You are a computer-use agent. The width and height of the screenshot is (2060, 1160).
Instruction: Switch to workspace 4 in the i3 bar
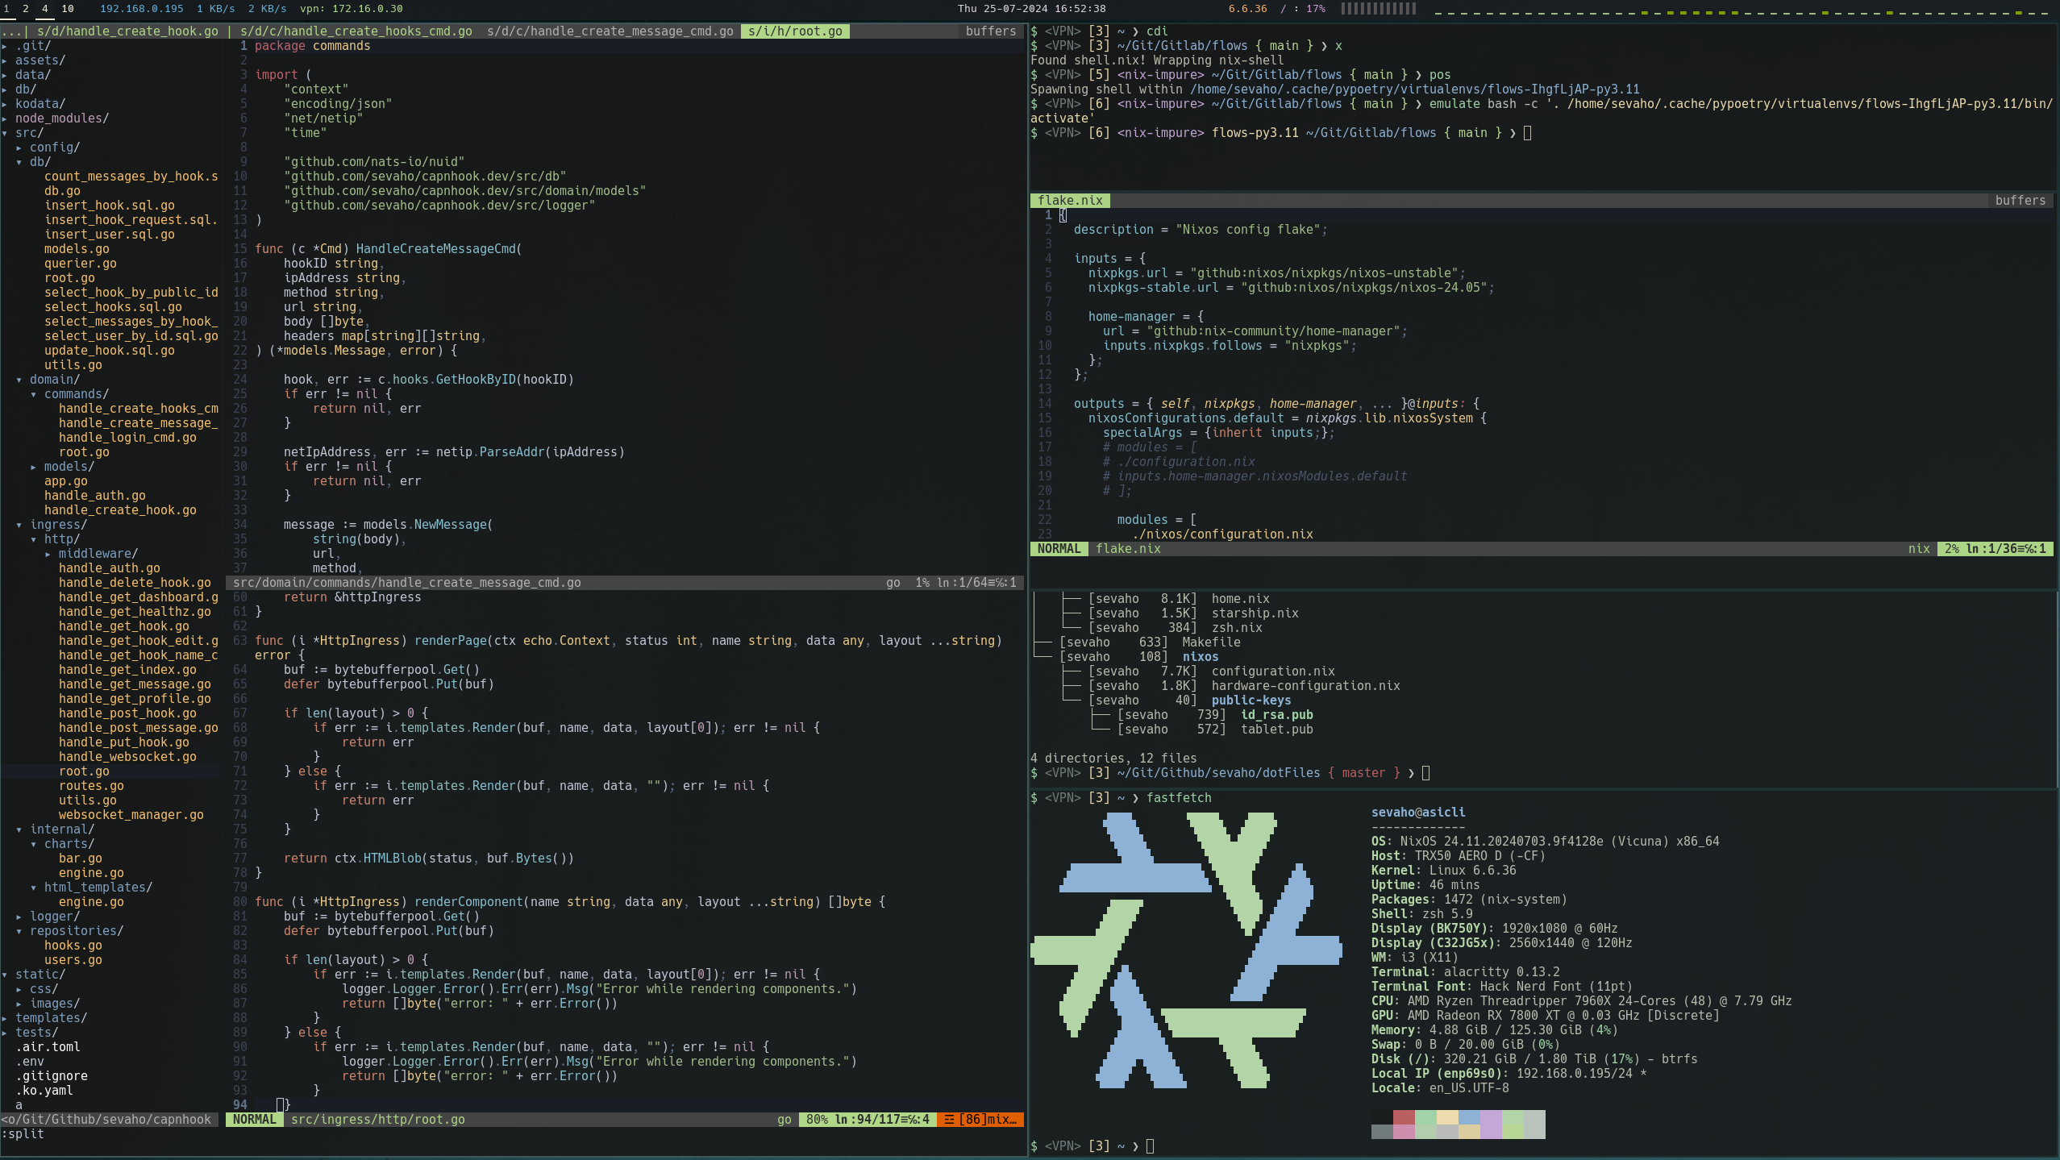pyautogui.click(x=44, y=8)
